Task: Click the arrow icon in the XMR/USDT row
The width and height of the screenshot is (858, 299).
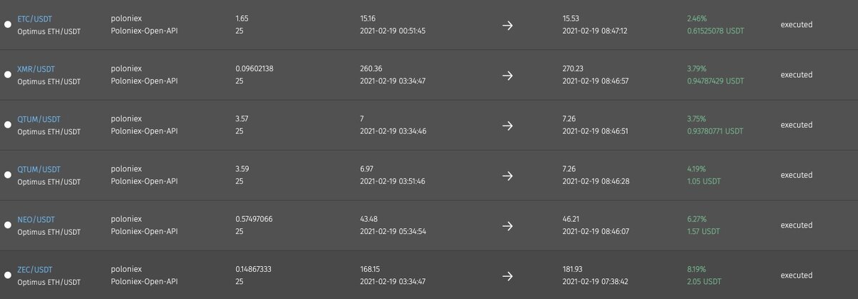Action: click(x=508, y=75)
